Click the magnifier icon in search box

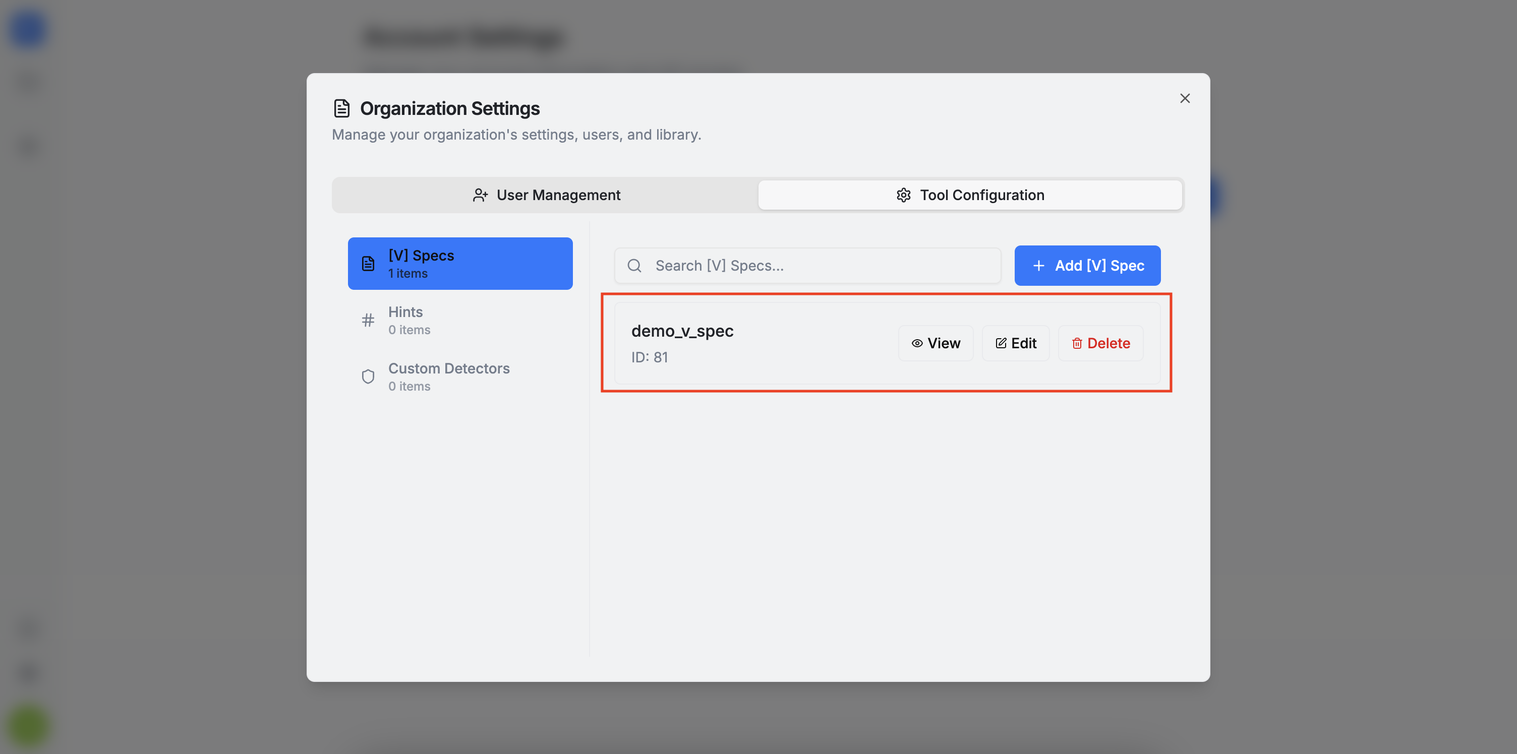633,266
